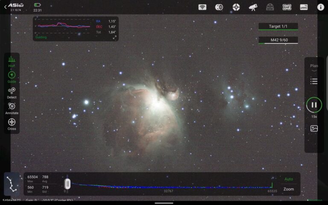Pause the running capture sequence

314,105
